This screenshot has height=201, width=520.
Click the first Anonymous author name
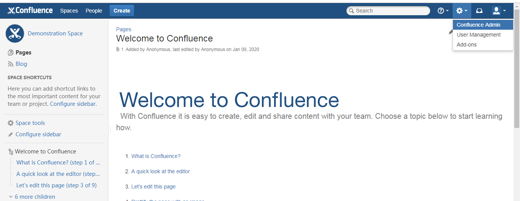pyautogui.click(x=158, y=49)
